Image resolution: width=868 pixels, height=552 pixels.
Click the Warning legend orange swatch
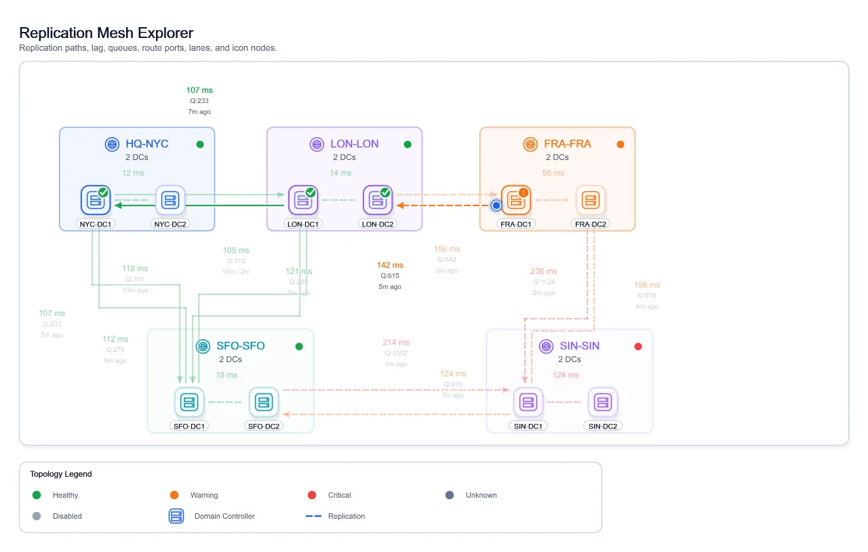click(174, 495)
